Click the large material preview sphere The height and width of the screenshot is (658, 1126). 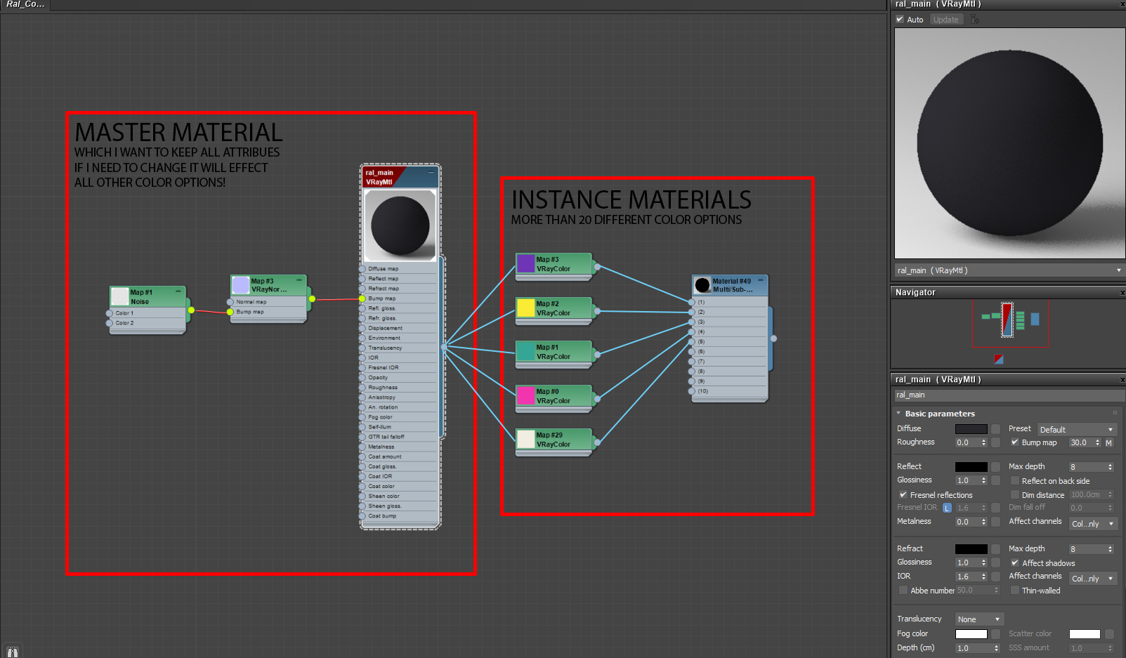(1009, 143)
